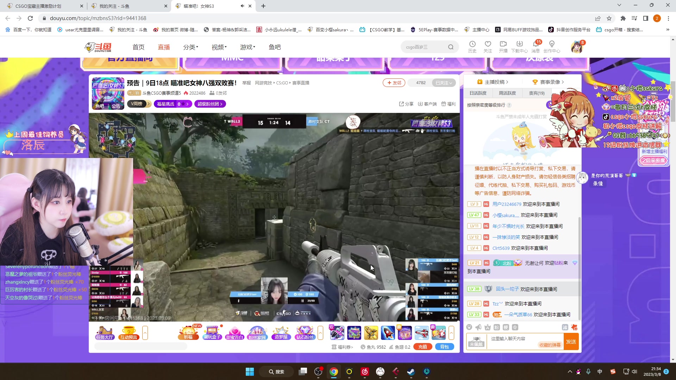Expand the V周榜 weekly ranking arrow
This screenshot has height=380, width=676.
tap(149, 104)
